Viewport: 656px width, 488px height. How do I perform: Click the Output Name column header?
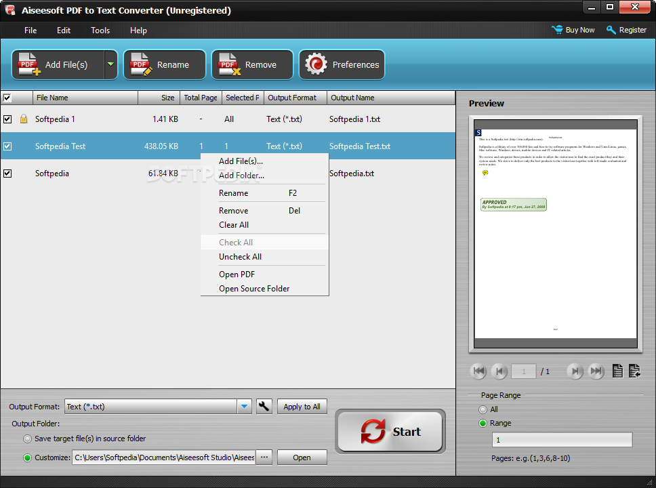pos(391,98)
